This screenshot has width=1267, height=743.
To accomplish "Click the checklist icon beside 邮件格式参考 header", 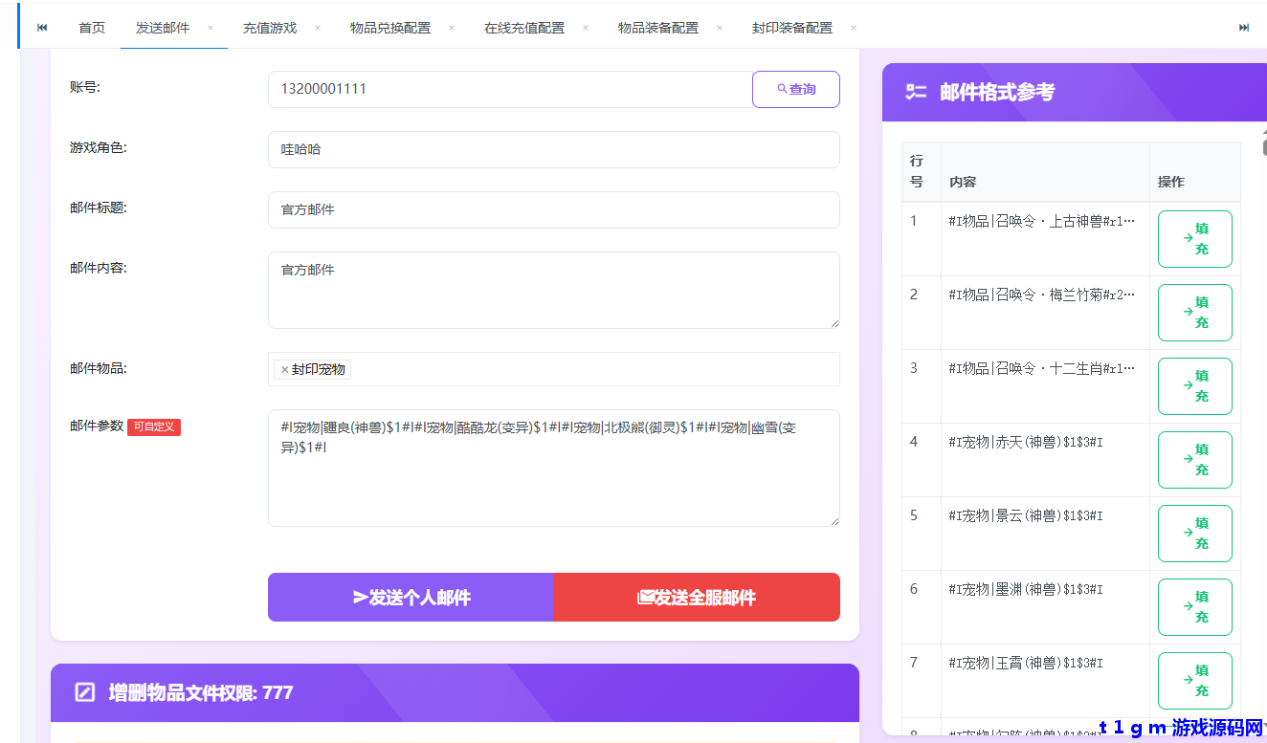I will pos(915,93).
